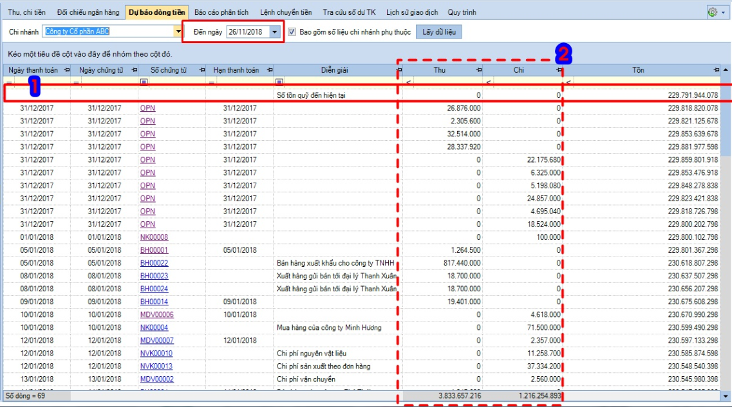Open voucher link NK00008

tap(154, 237)
